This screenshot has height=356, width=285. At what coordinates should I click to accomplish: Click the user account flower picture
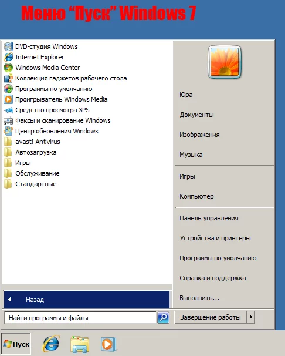[225, 62]
